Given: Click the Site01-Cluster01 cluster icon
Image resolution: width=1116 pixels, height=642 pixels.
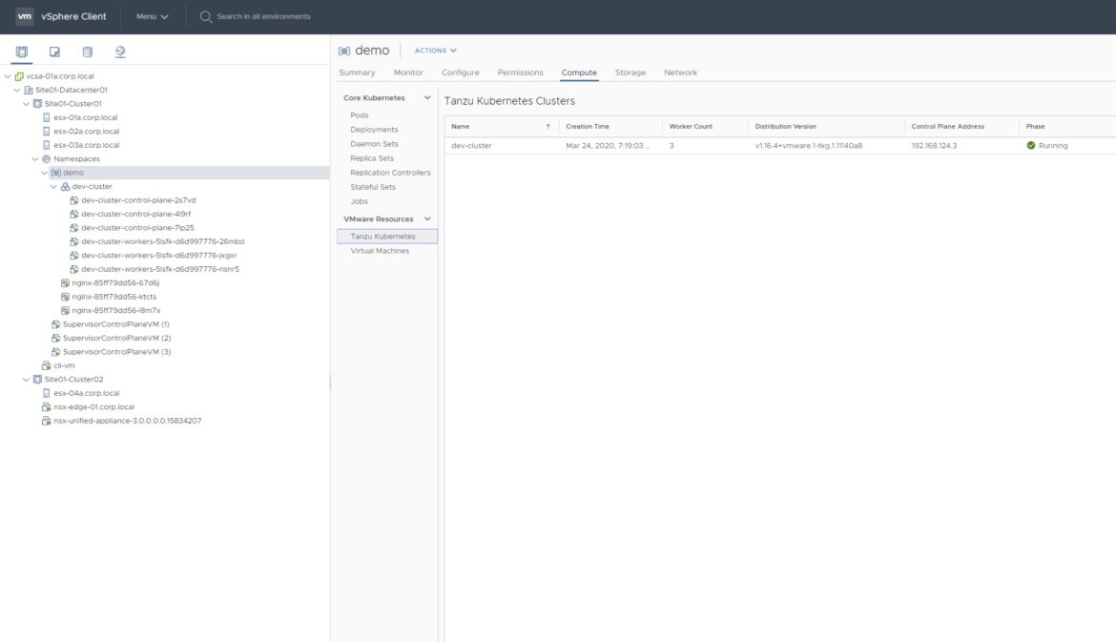Looking at the screenshot, I should pyautogui.click(x=38, y=104).
